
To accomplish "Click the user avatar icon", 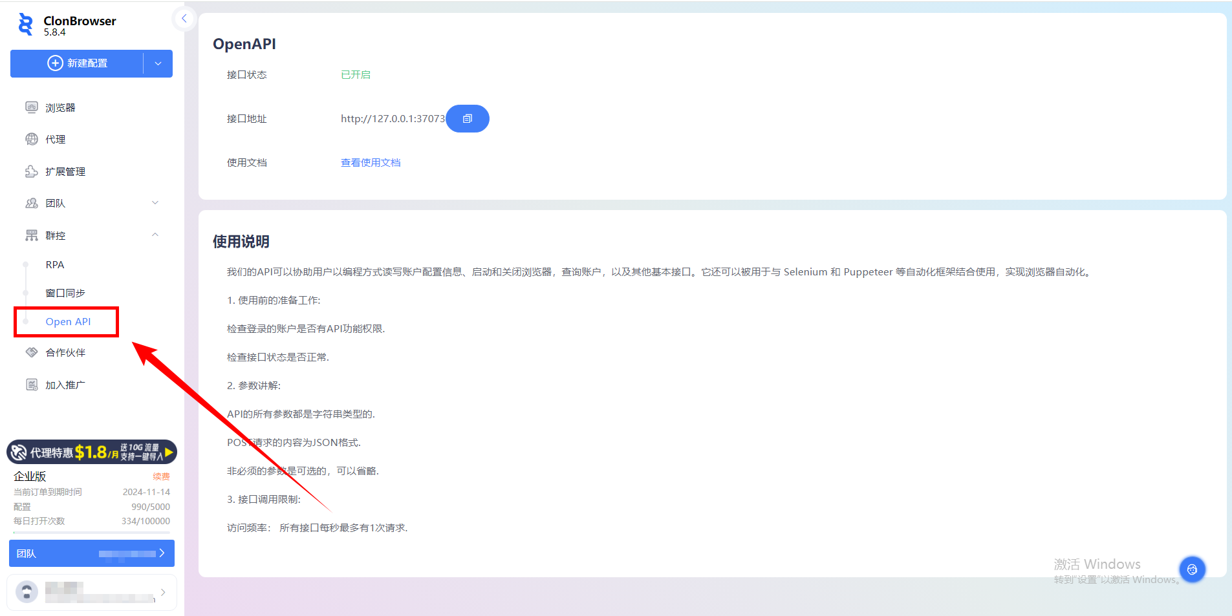I will click(x=27, y=592).
